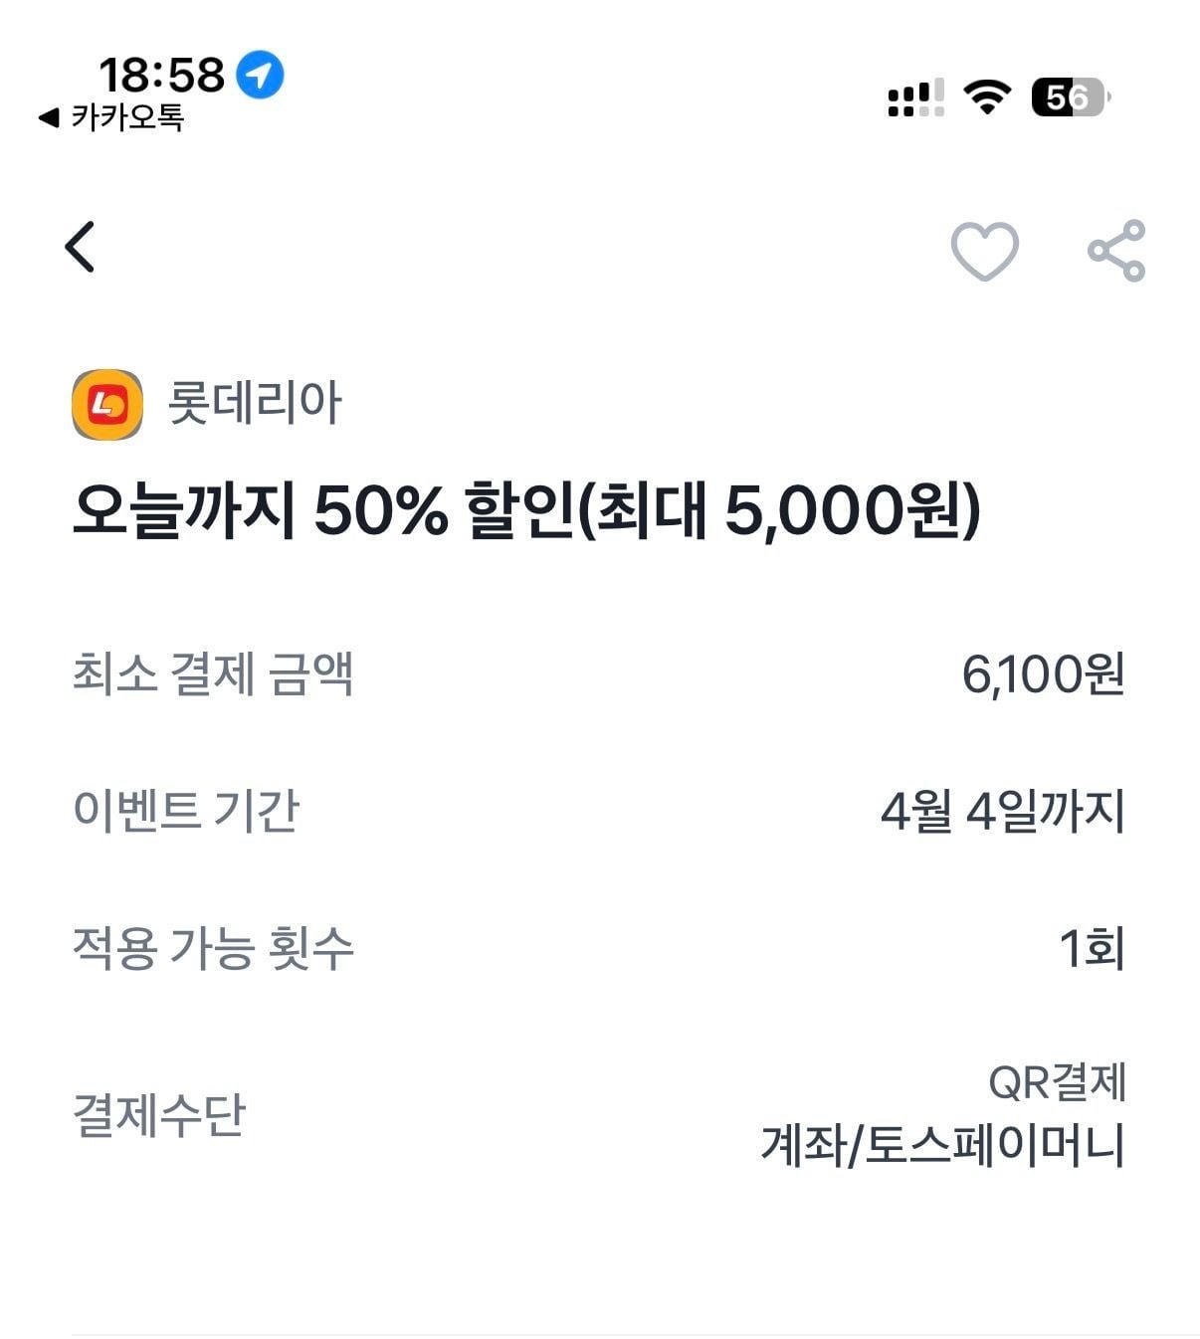Return to KakaoTalk via the top-left back link
This screenshot has width=1200, height=1339.
click(111, 118)
